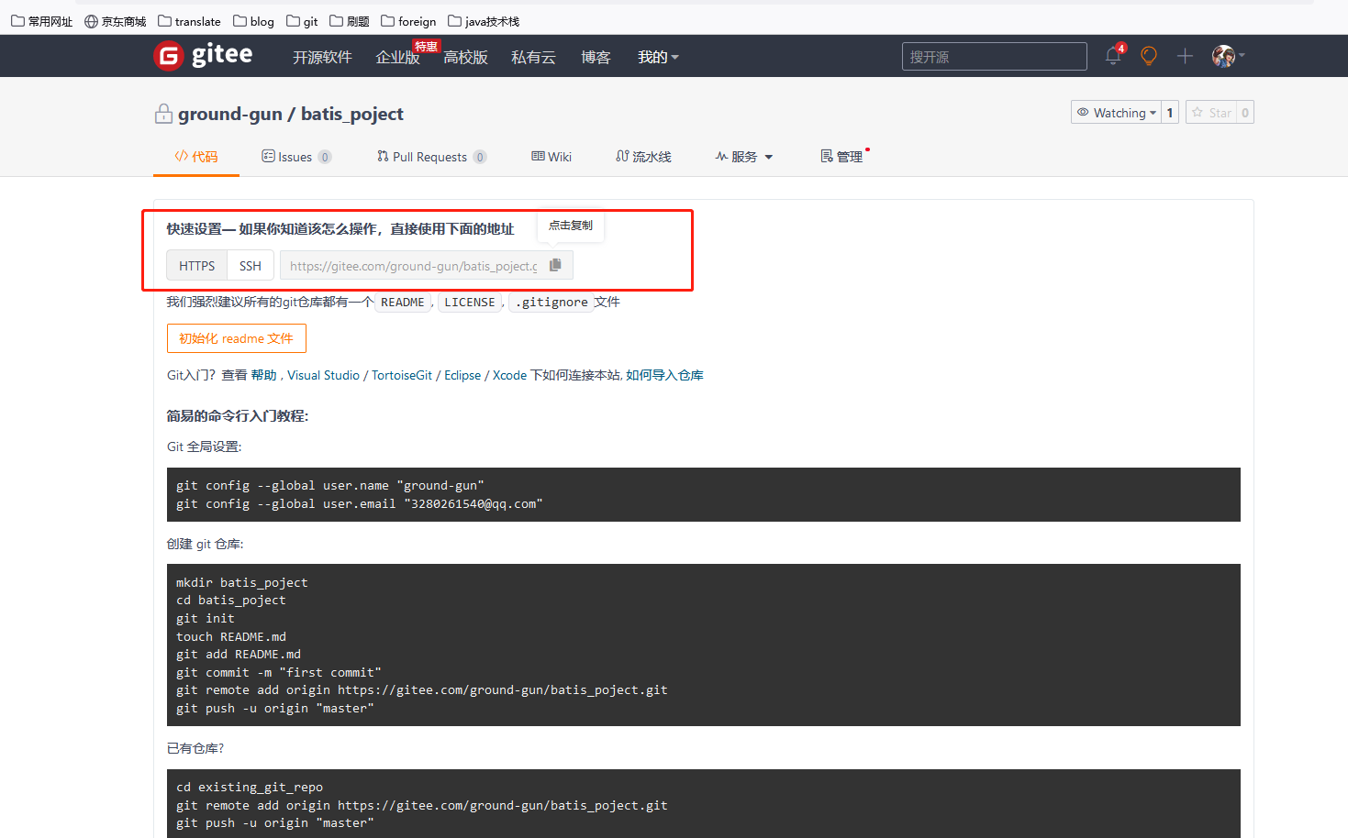1348x838 pixels.
Task: Click the lock icon beside repository name
Action: pos(163,114)
